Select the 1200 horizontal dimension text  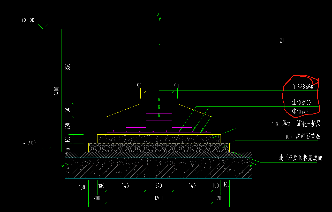tap(159, 198)
